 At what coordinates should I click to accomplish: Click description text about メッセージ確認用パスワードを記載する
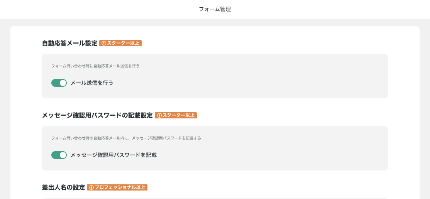point(126,138)
